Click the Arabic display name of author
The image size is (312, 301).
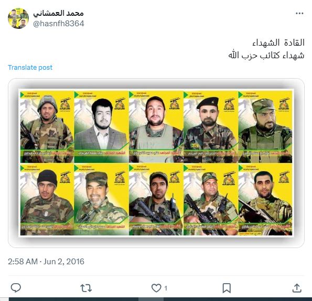tap(59, 13)
